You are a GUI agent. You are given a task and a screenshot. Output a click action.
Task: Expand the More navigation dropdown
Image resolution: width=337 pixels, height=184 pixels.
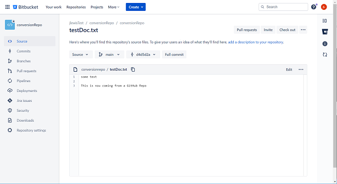click(x=114, y=7)
